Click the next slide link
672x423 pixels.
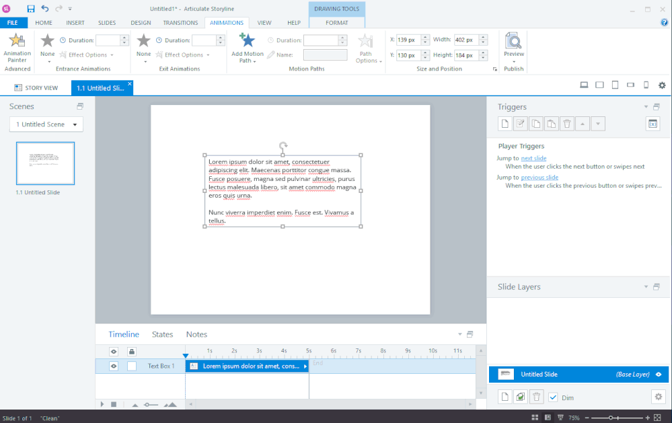(x=533, y=158)
